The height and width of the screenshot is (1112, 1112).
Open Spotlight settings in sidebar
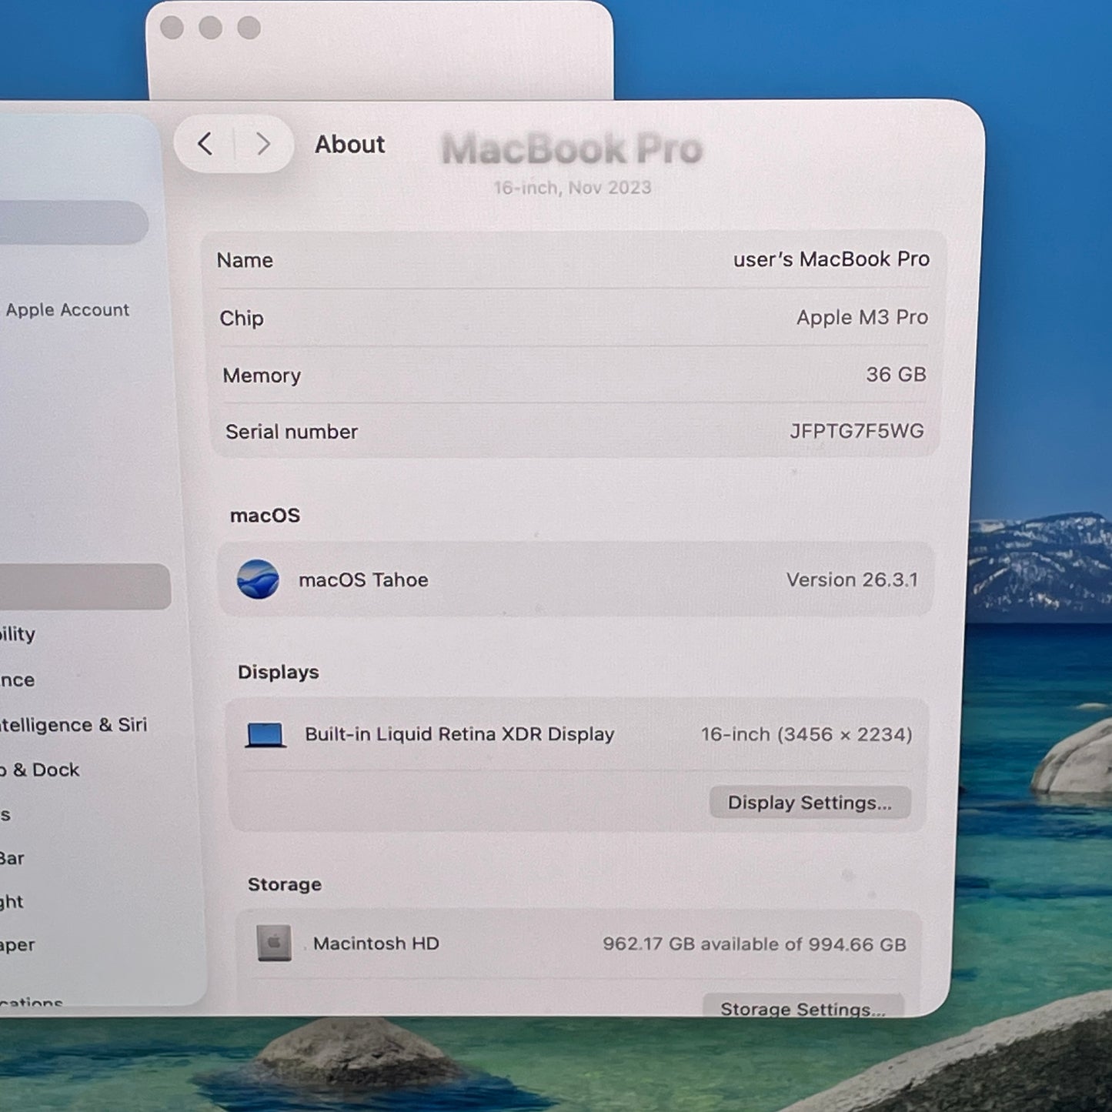point(12,902)
